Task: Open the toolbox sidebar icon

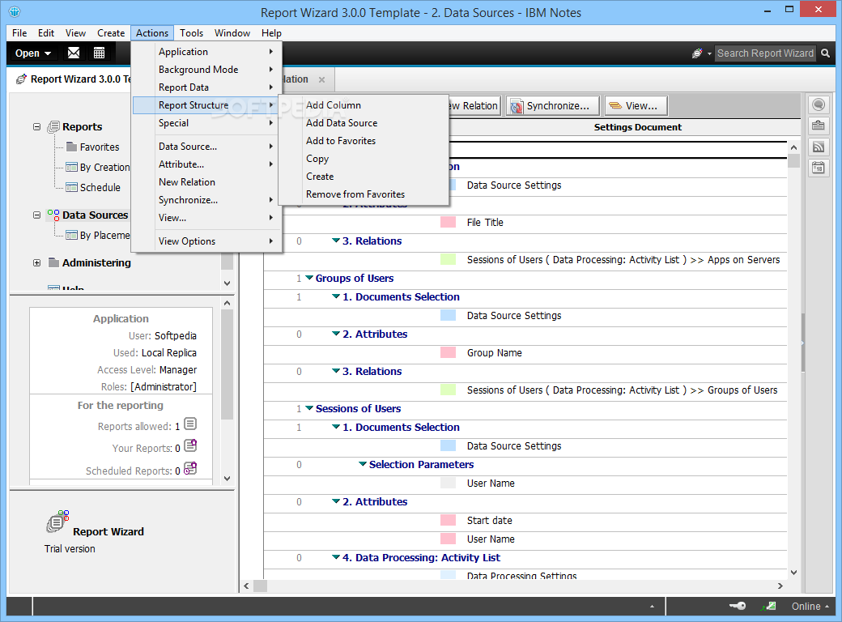Action: (x=819, y=126)
